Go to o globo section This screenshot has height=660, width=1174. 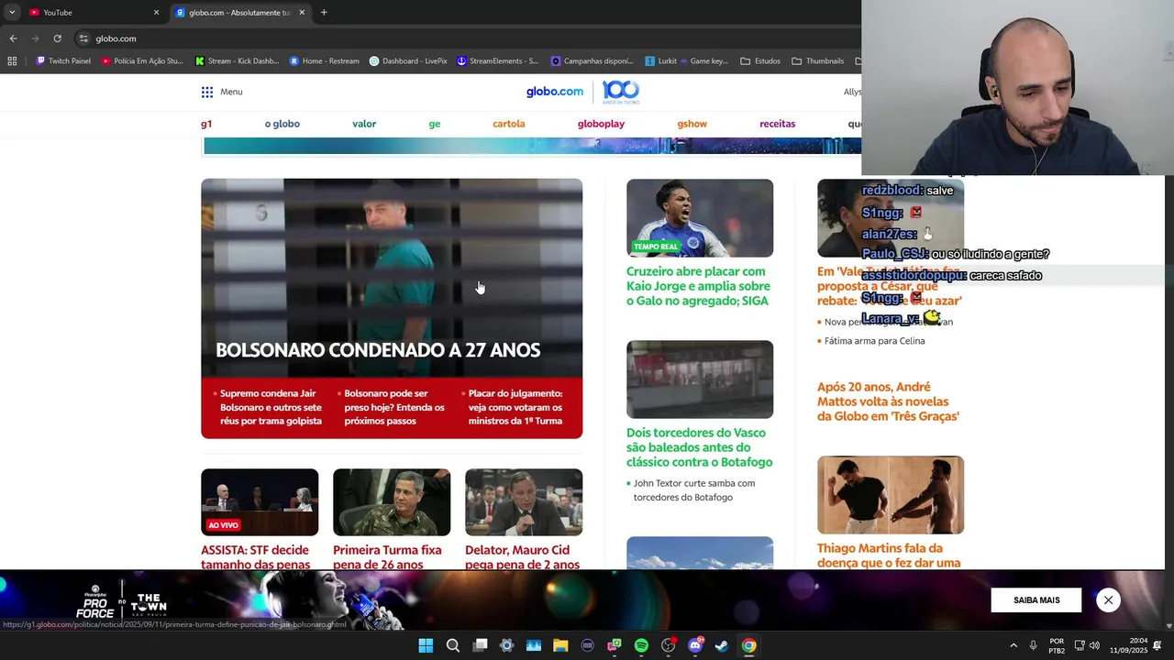(282, 124)
